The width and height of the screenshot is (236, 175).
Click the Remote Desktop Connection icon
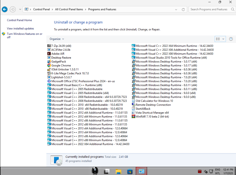(x=133, y=105)
